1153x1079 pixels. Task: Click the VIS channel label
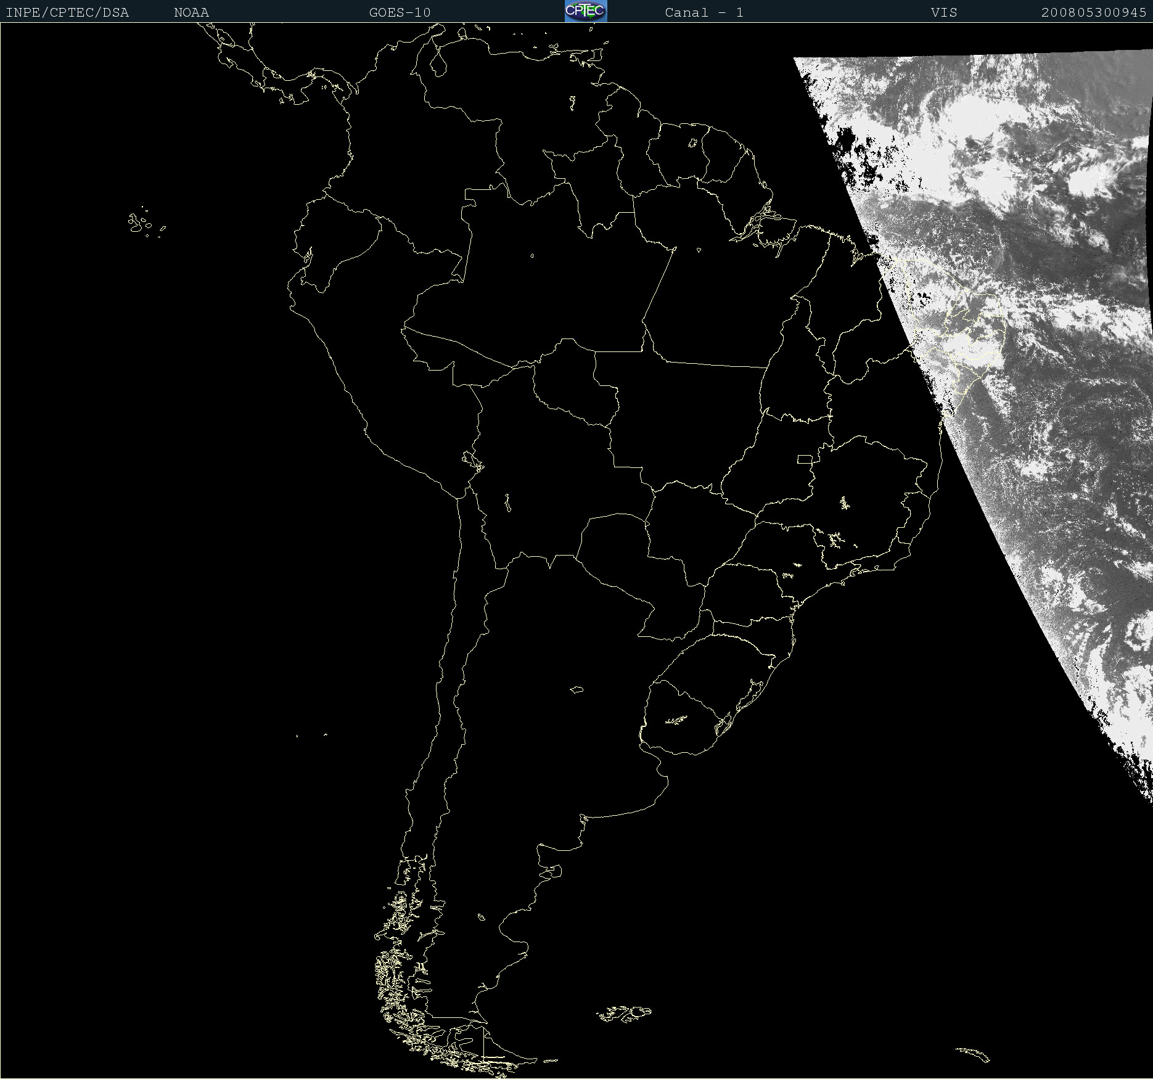click(944, 12)
